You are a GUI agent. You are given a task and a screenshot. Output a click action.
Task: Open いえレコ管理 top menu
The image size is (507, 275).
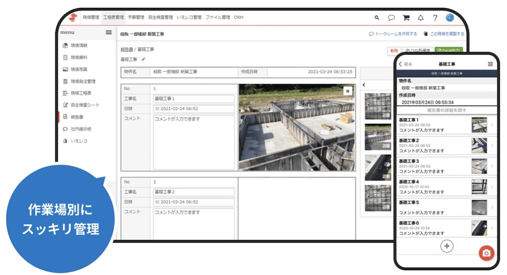point(189,17)
